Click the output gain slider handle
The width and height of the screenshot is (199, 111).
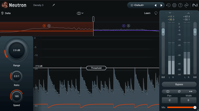click(x=195, y=32)
